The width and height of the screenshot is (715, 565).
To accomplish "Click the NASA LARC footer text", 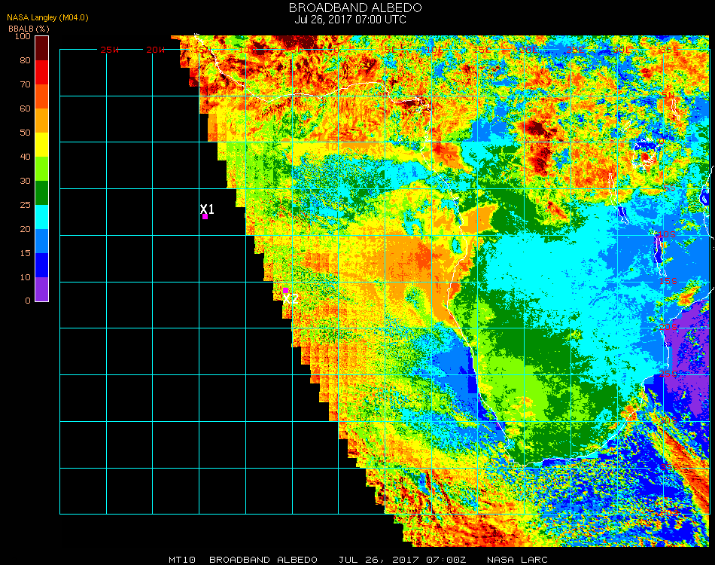I will coord(517,560).
